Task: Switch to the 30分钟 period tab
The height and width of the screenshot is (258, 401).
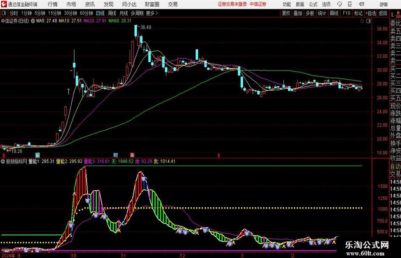Action: (70, 13)
